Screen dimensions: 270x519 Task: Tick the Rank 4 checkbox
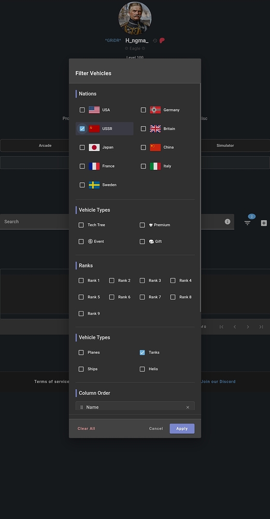[x=173, y=281]
